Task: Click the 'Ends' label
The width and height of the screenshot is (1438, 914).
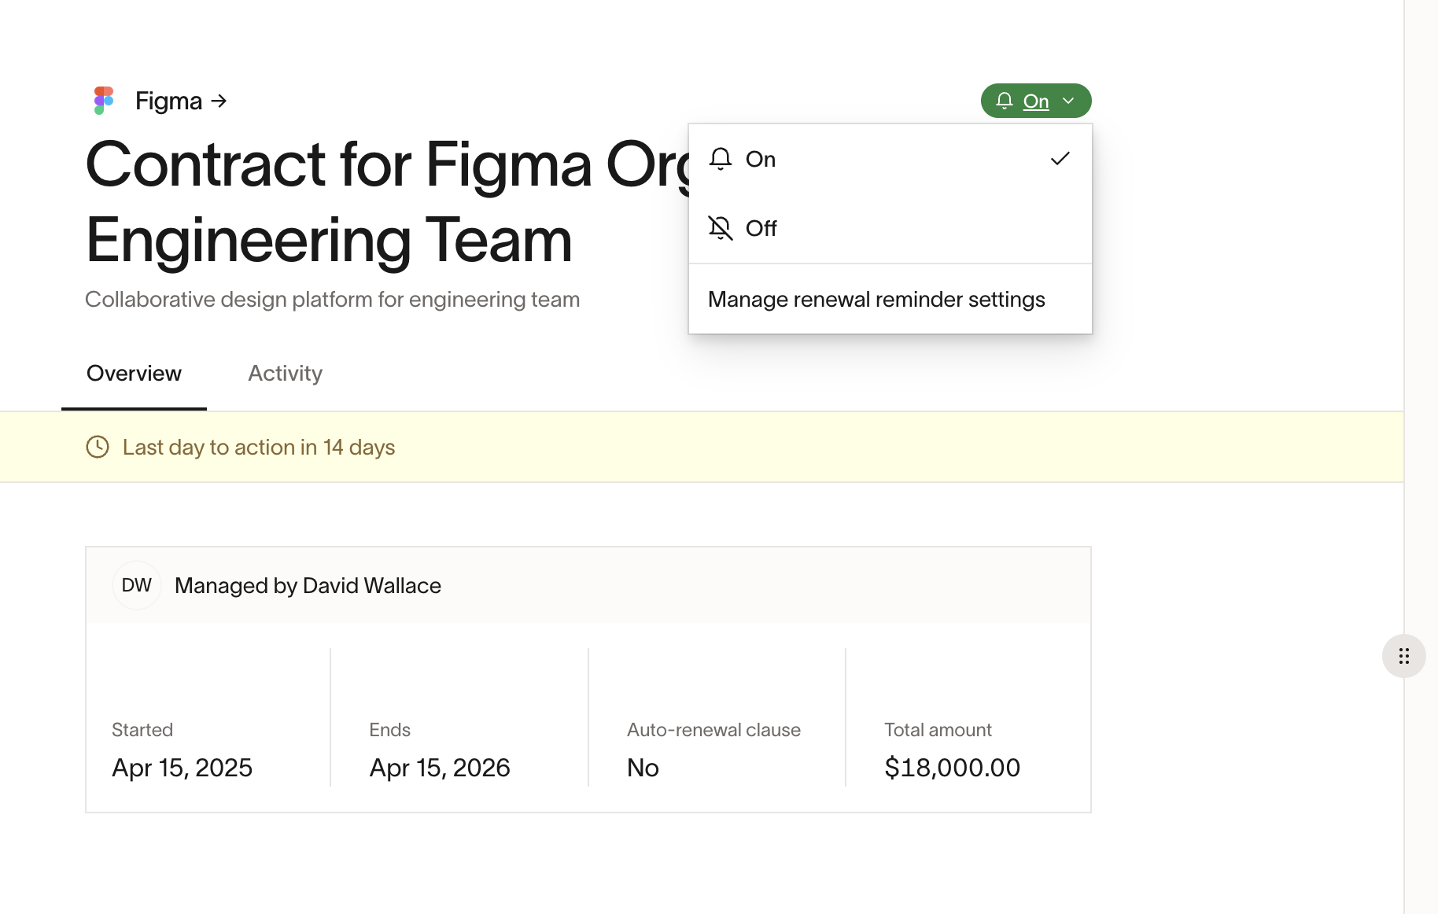Action: pyautogui.click(x=390, y=730)
